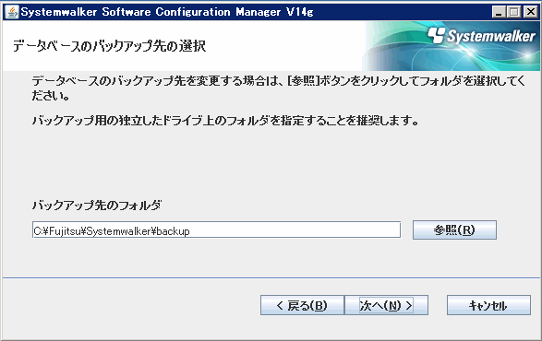The height and width of the screenshot is (341, 542).
Task: Minimize the Configuration Manager window
Action: [x=499, y=12]
